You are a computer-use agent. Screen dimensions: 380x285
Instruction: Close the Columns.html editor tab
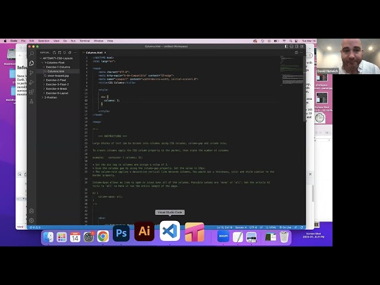click(x=105, y=53)
